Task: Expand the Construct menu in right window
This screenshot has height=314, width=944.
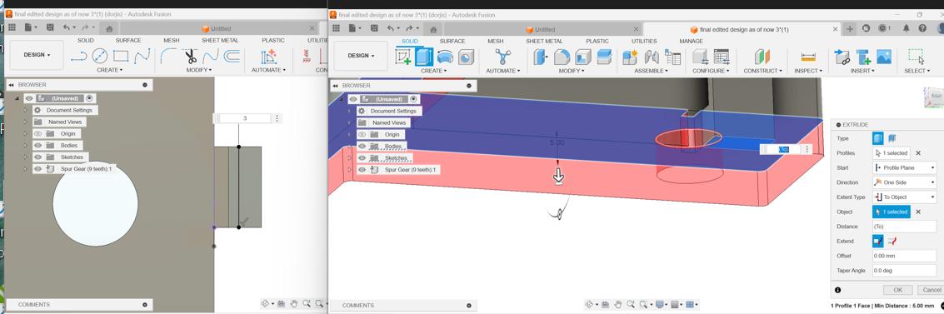Action: pos(763,71)
